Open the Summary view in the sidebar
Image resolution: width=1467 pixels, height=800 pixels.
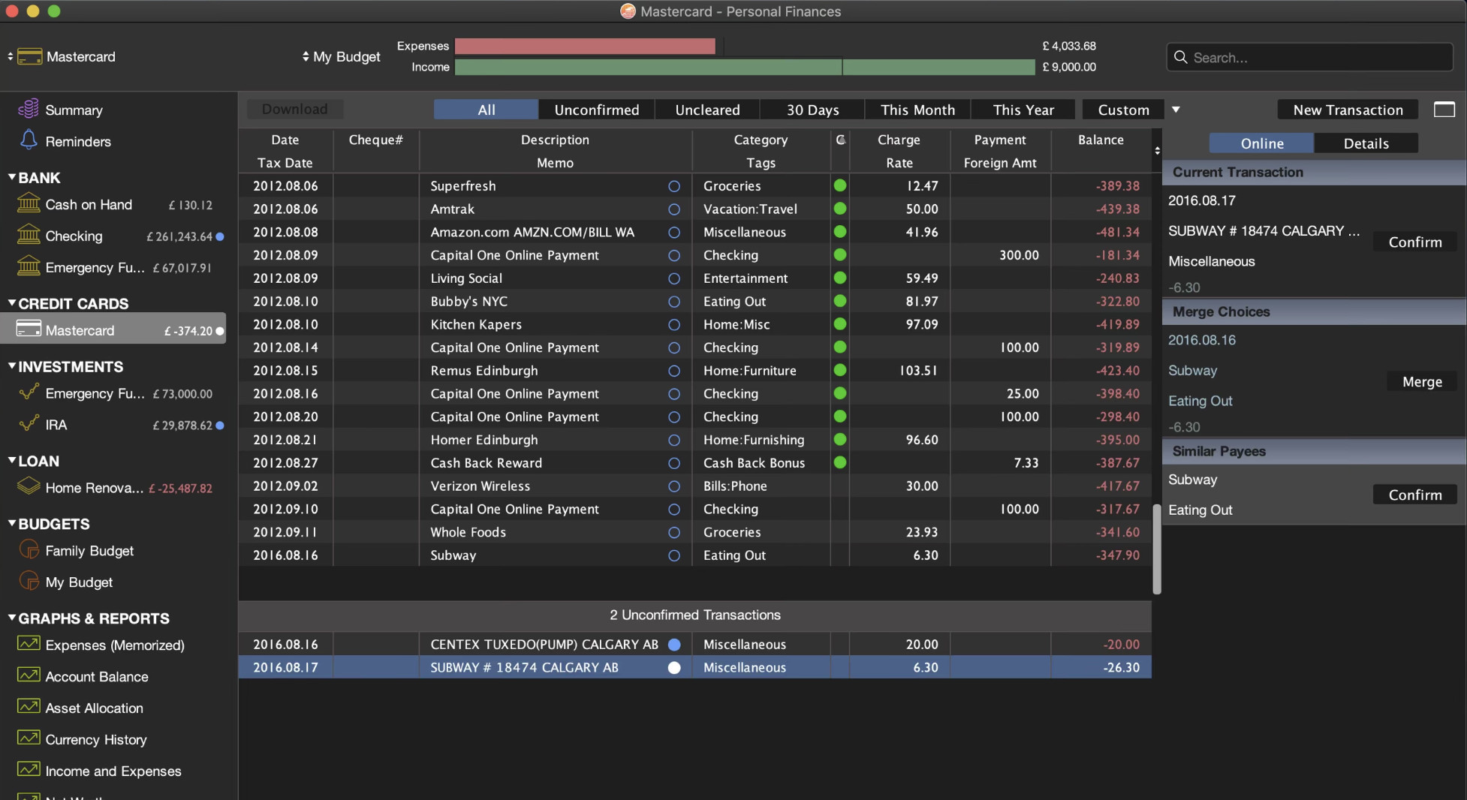(74, 110)
